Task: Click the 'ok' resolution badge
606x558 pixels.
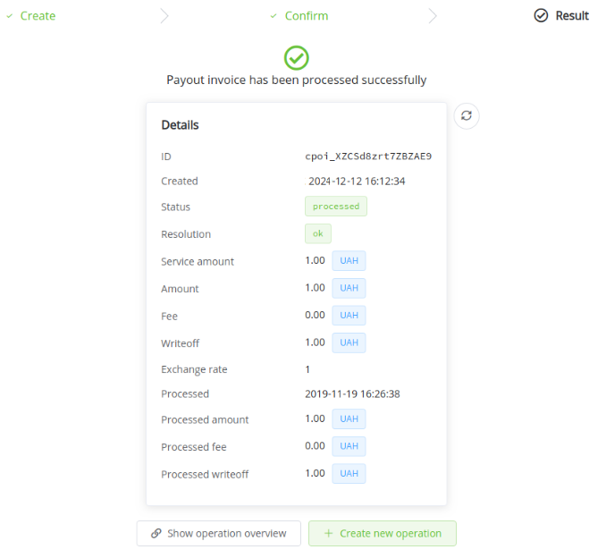Action: coord(317,233)
